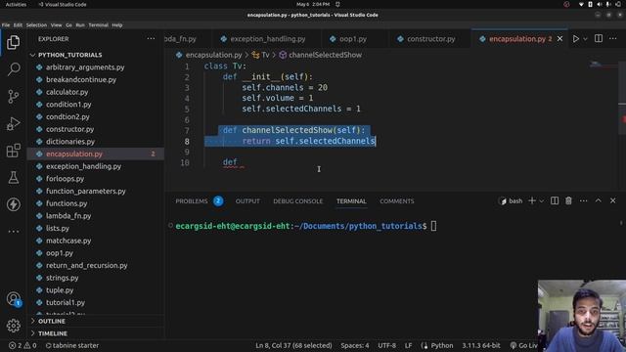Open Activities overview in top bar
Screen dimensions: 626x352
[16, 4]
